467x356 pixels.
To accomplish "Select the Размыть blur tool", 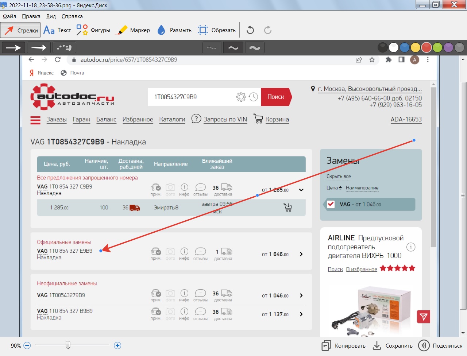I will pos(174,30).
